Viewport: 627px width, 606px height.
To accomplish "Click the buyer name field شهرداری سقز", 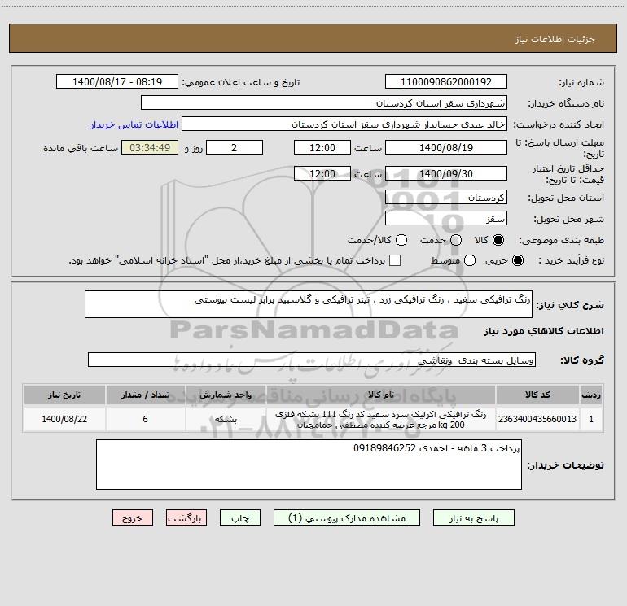I will (x=324, y=102).
